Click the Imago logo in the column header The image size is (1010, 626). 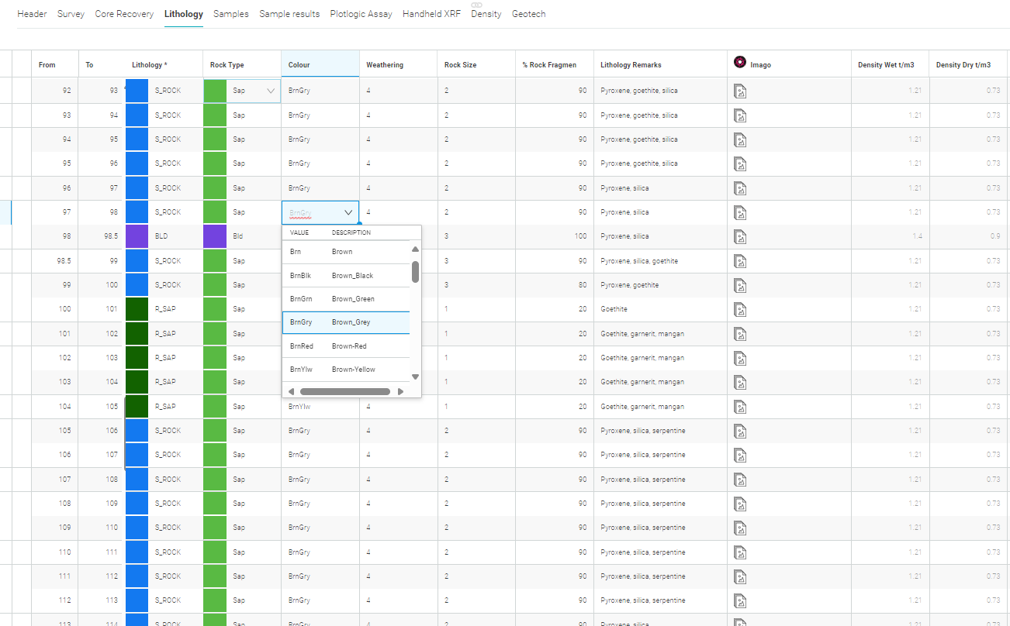pyautogui.click(x=740, y=63)
